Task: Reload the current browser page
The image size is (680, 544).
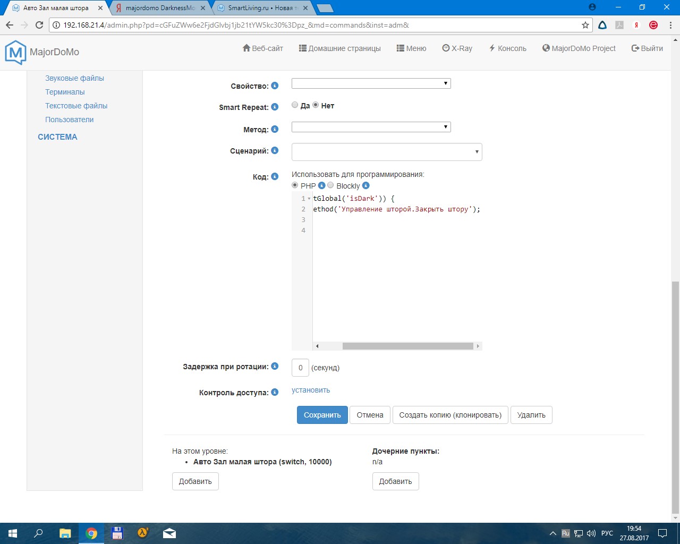Action: (39, 25)
